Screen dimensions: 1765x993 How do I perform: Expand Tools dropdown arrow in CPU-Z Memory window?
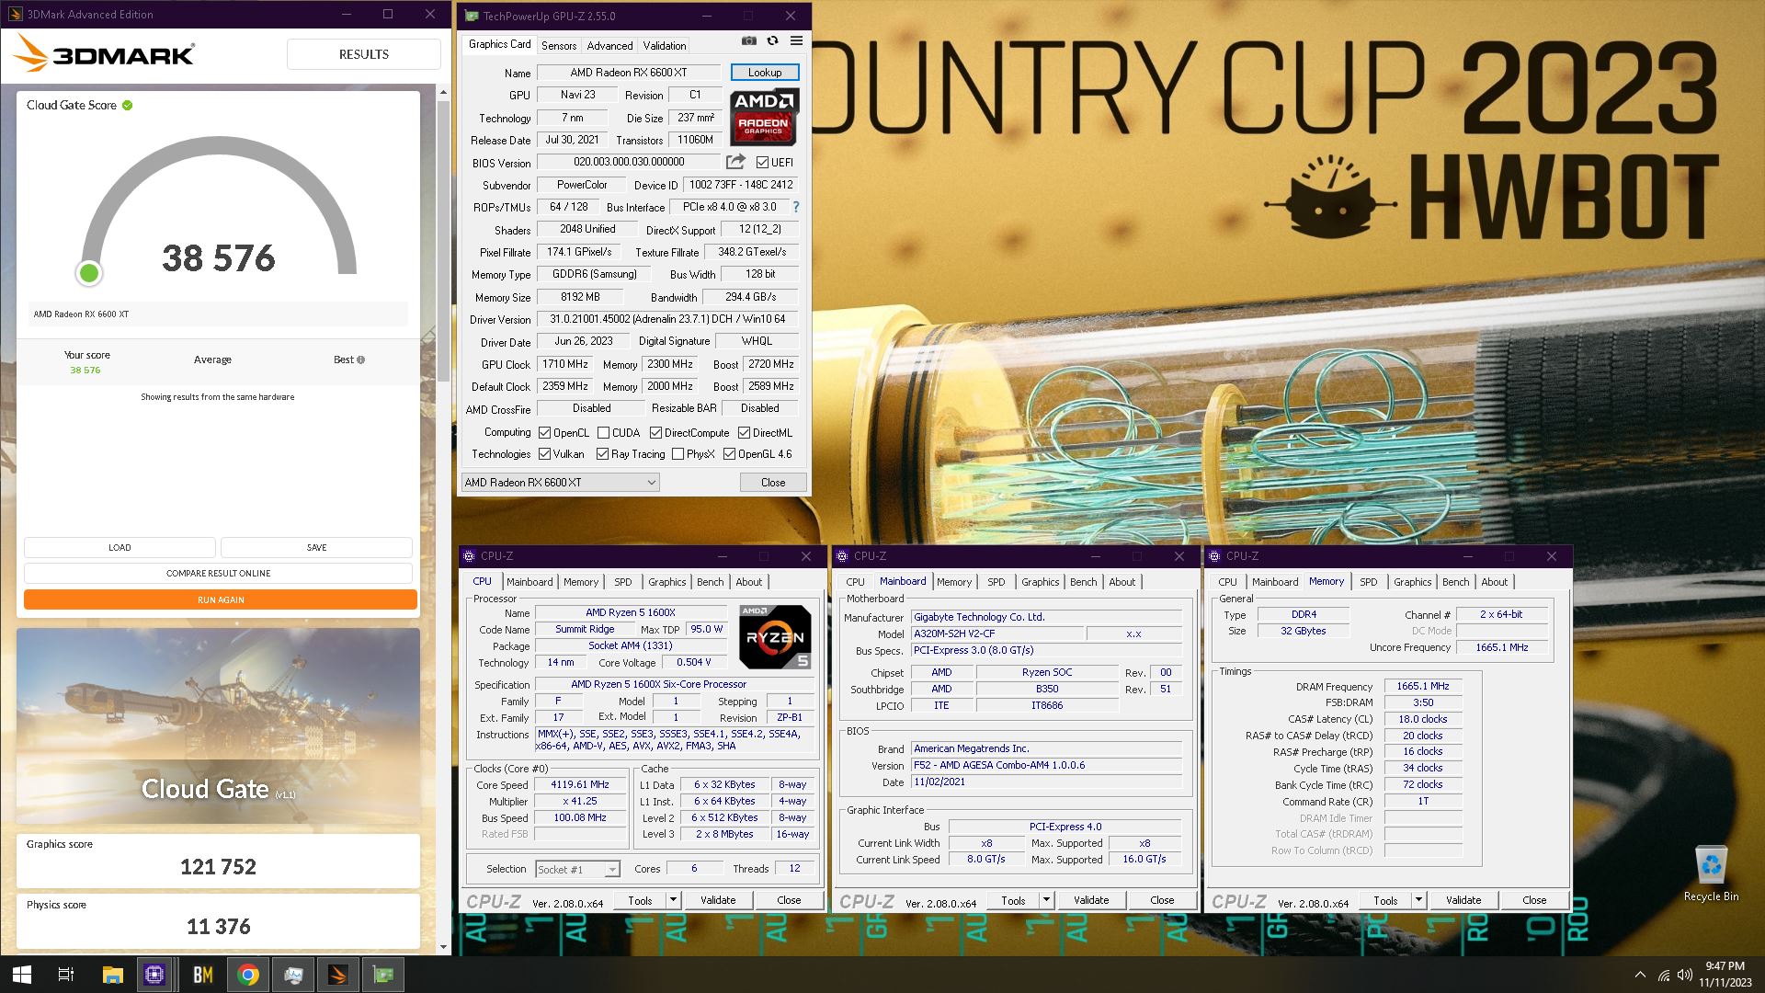pos(1418,900)
